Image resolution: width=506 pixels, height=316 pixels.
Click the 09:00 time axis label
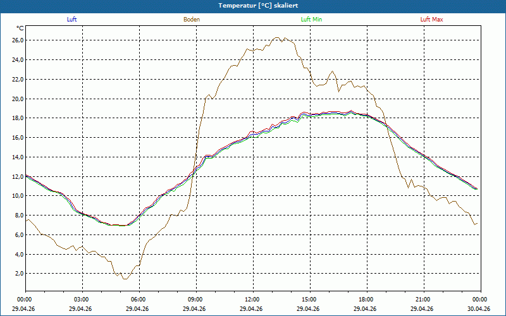coord(196,300)
